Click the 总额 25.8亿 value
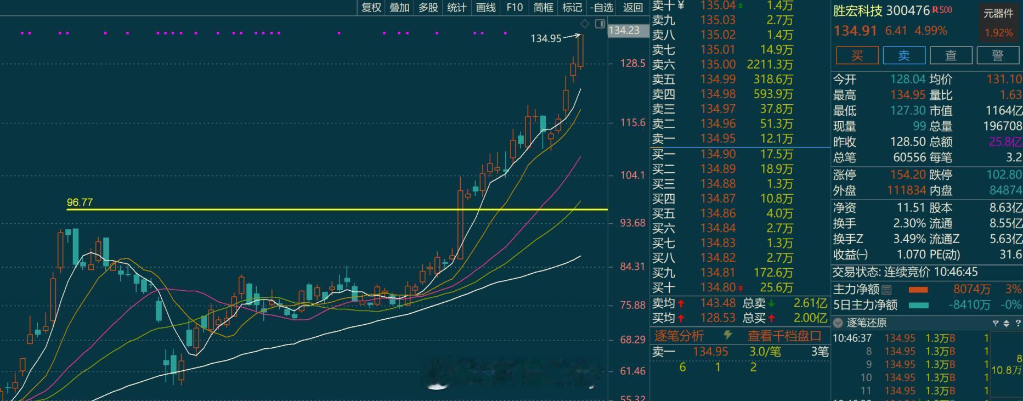1023x401 pixels. click(1005, 142)
